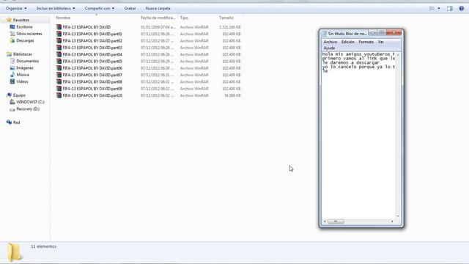
Task: Toggle the preview pane icon
Action: point(449,8)
